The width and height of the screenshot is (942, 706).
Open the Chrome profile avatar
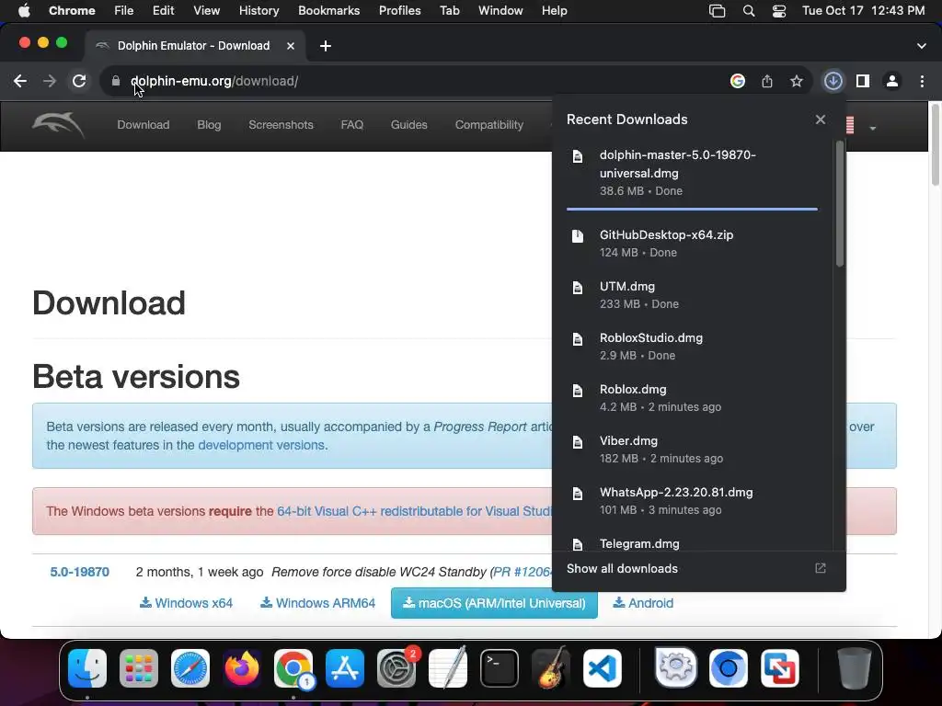point(892,81)
